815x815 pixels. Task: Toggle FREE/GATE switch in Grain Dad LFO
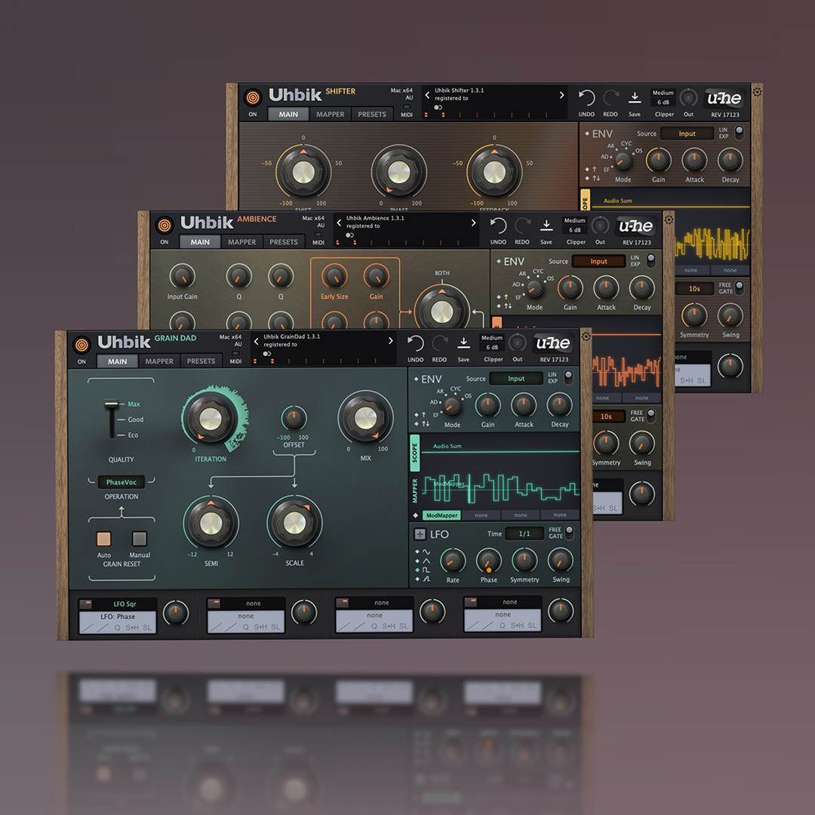pos(569,532)
